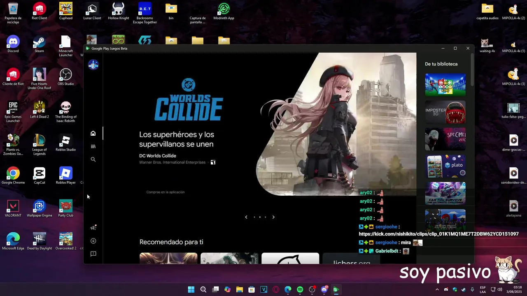The image size is (527, 296).
Task: Open Ludo King from the library
Action: [445, 85]
